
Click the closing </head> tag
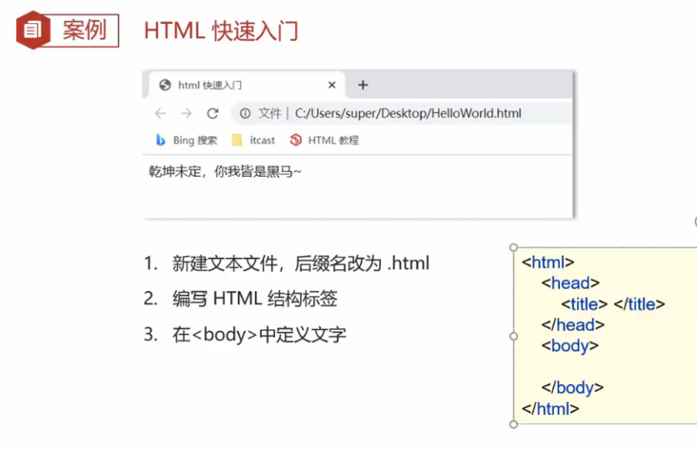[x=573, y=324]
